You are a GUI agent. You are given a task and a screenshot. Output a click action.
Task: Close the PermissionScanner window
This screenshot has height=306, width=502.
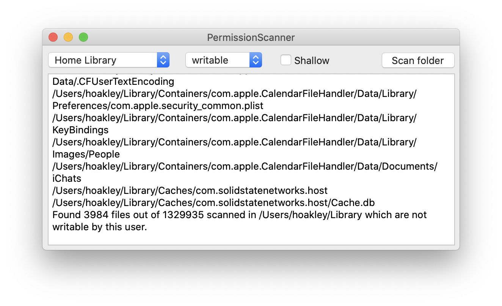tap(53, 37)
